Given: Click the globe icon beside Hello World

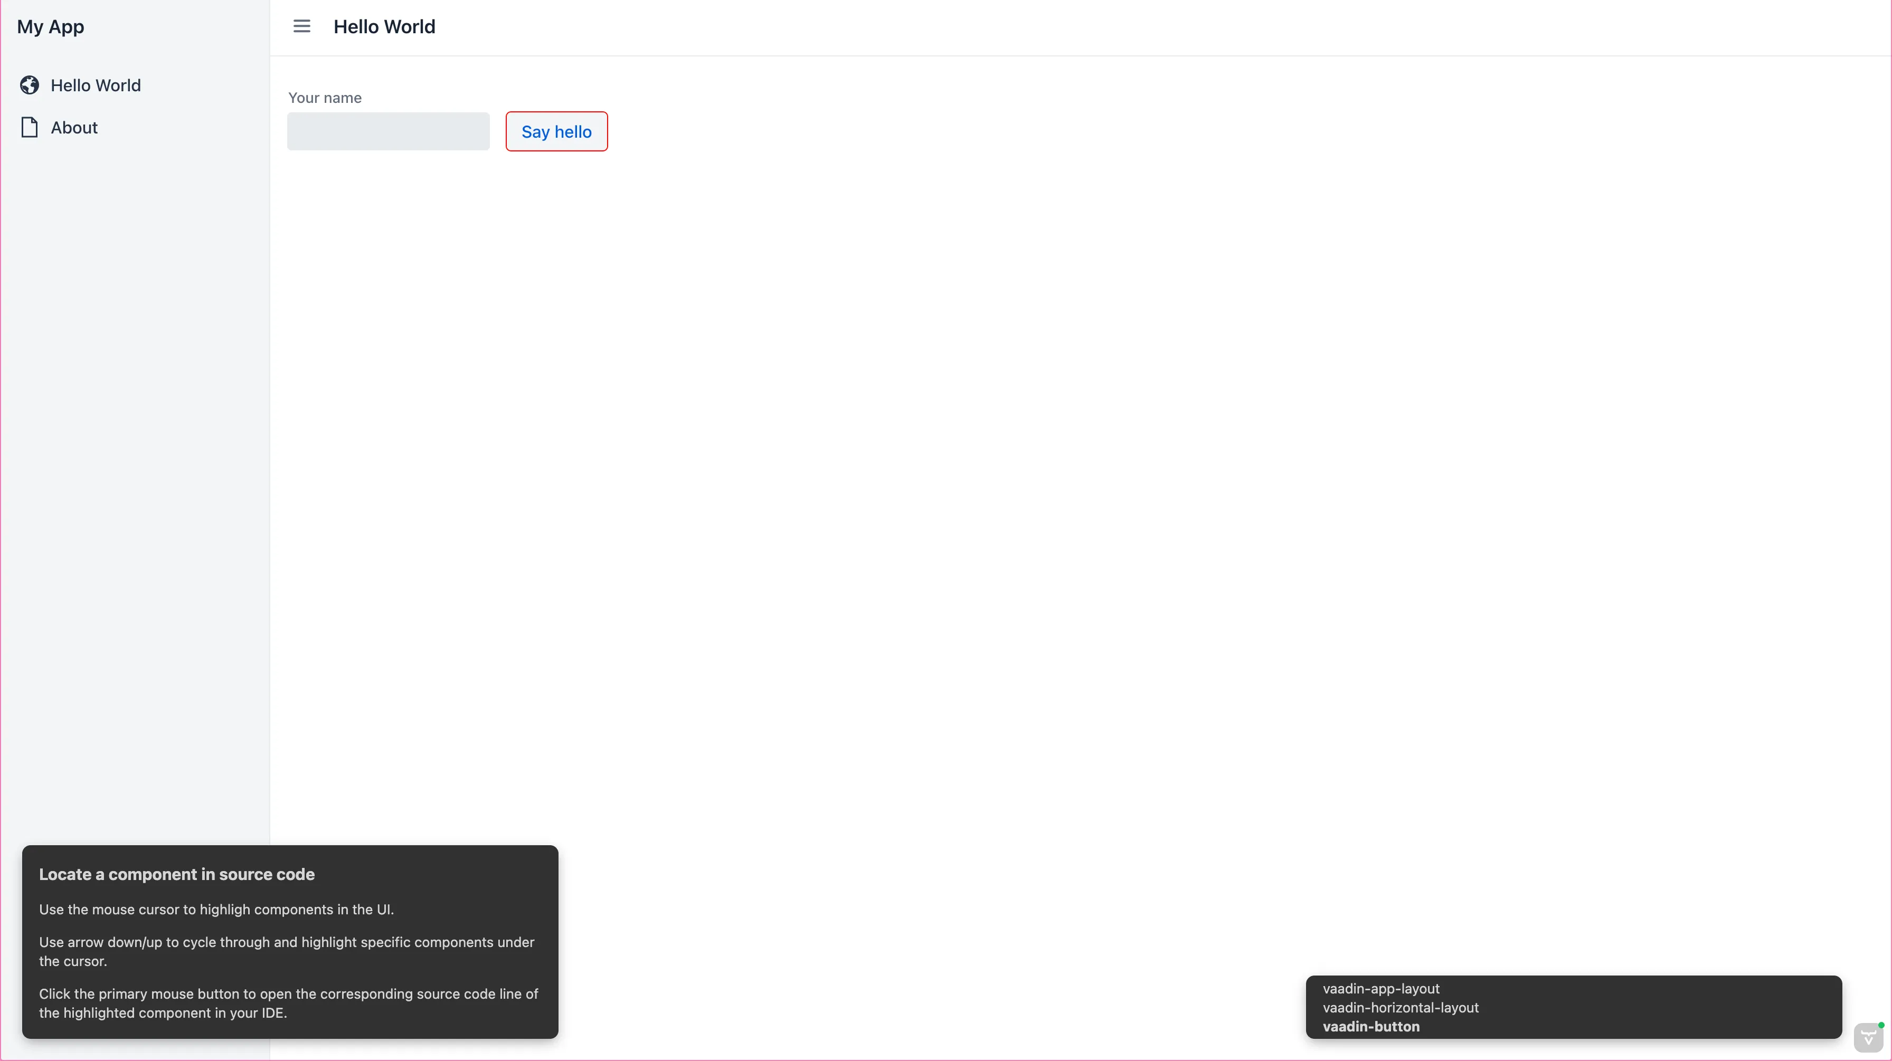Looking at the screenshot, I should click(x=29, y=84).
